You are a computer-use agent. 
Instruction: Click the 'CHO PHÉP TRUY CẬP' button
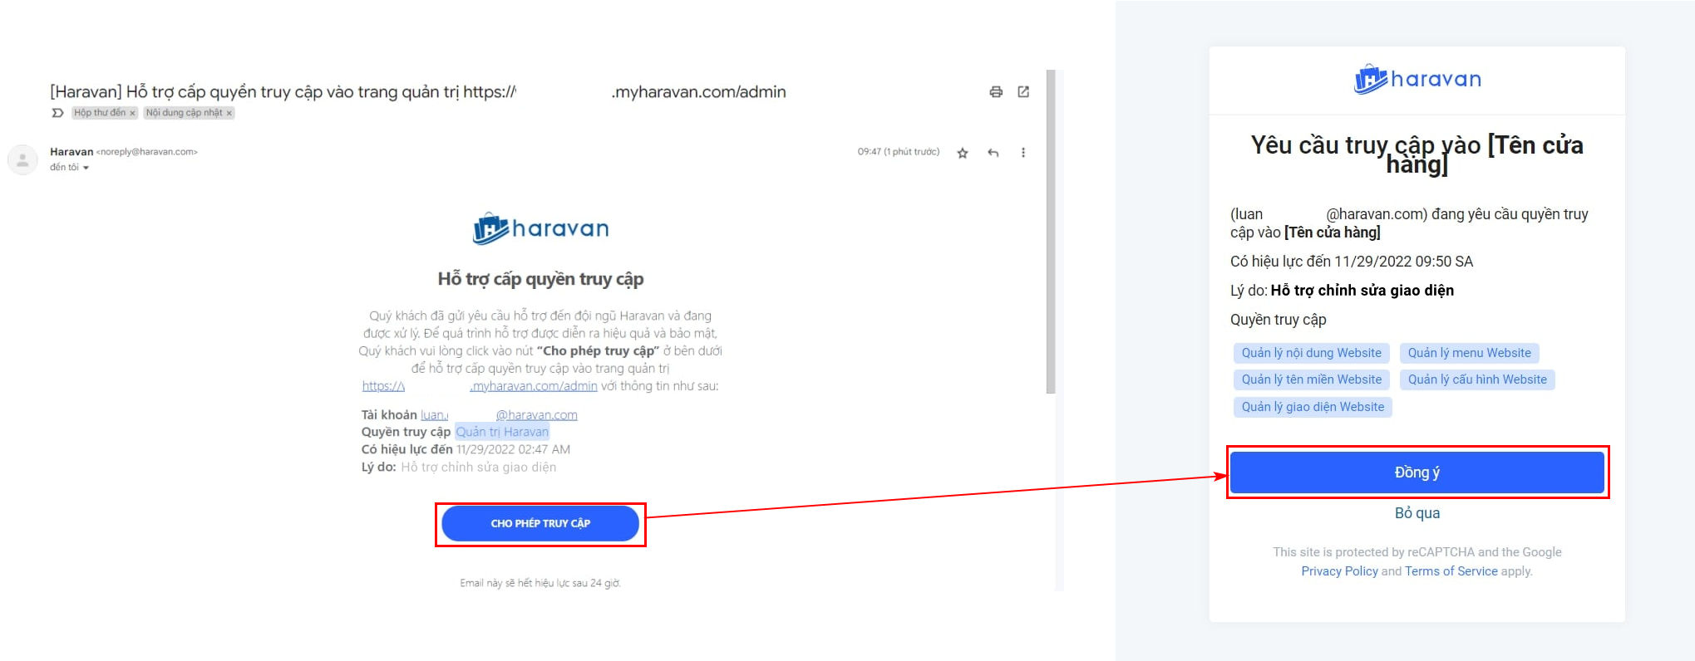coord(540,523)
